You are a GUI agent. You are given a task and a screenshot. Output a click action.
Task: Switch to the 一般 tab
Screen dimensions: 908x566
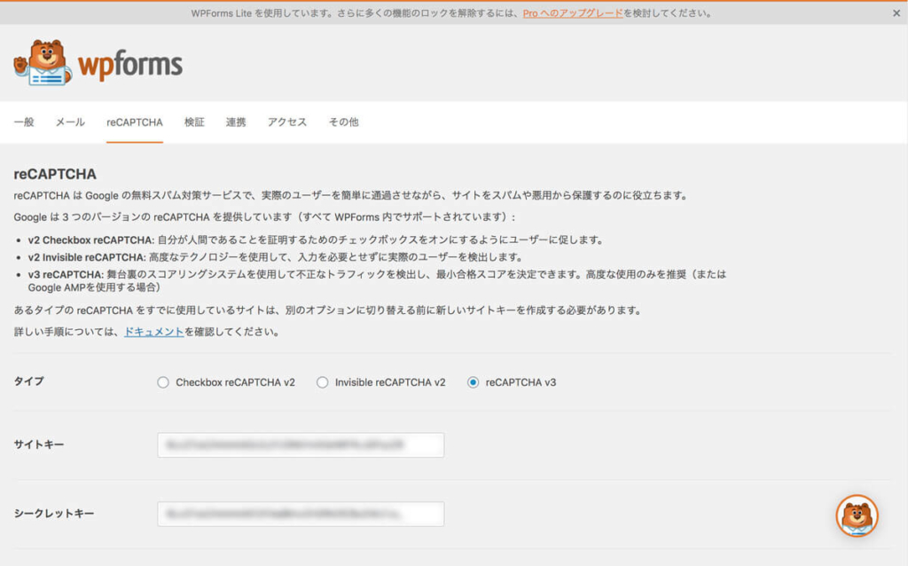pyautogui.click(x=24, y=122)
